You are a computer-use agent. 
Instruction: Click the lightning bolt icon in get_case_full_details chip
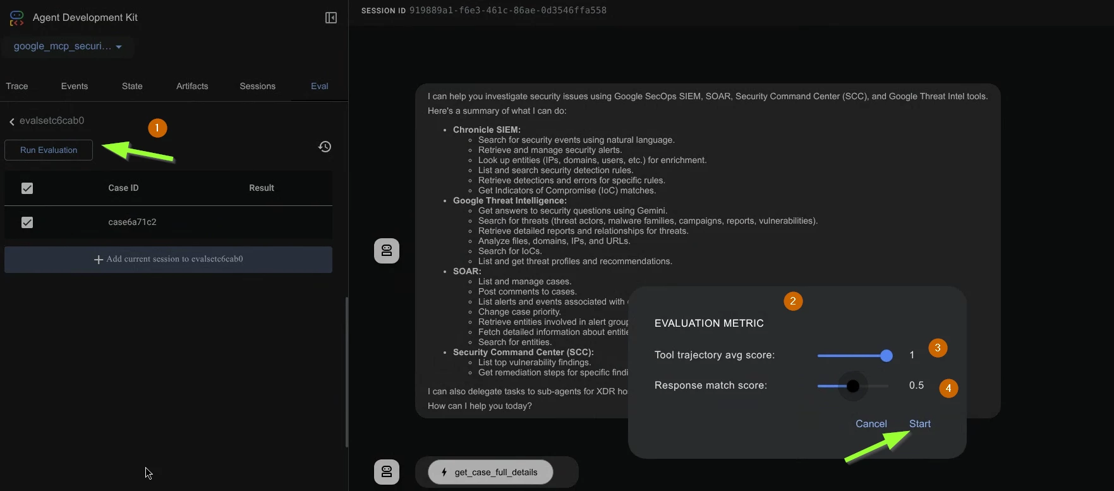click(x=444, y=472)
